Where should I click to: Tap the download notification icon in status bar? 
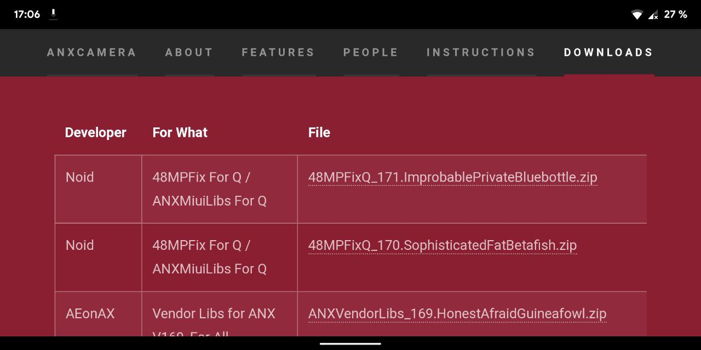[53, 15]
